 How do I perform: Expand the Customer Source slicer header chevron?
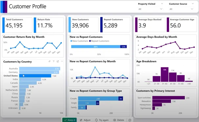coord(193,4)
